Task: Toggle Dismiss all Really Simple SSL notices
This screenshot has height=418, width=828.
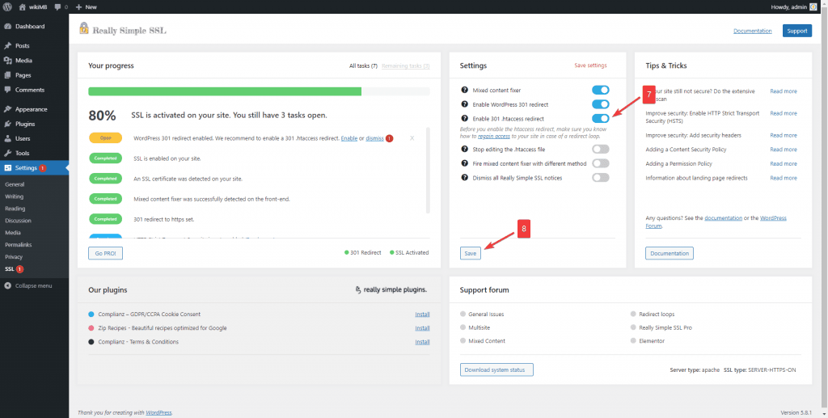Action: [x=601, y=178]
